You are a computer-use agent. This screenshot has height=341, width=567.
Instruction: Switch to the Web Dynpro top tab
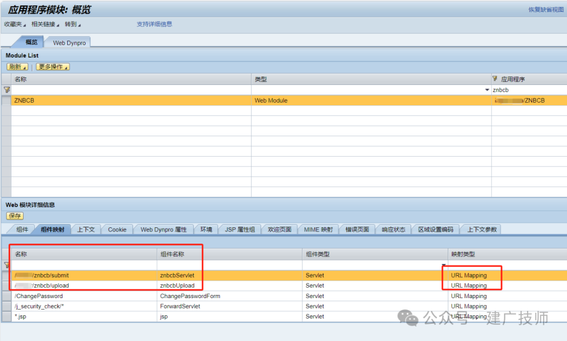tap(69, 42)
